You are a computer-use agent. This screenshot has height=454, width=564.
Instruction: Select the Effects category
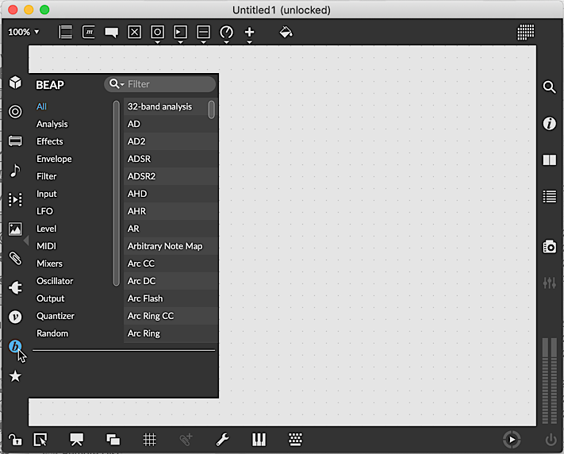click(x=50, y=141)
